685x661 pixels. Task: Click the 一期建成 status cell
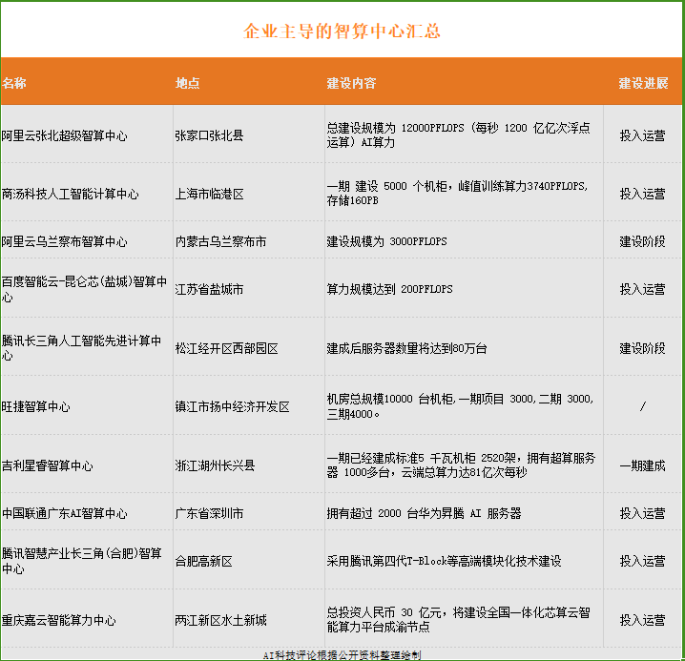[643, 465]
